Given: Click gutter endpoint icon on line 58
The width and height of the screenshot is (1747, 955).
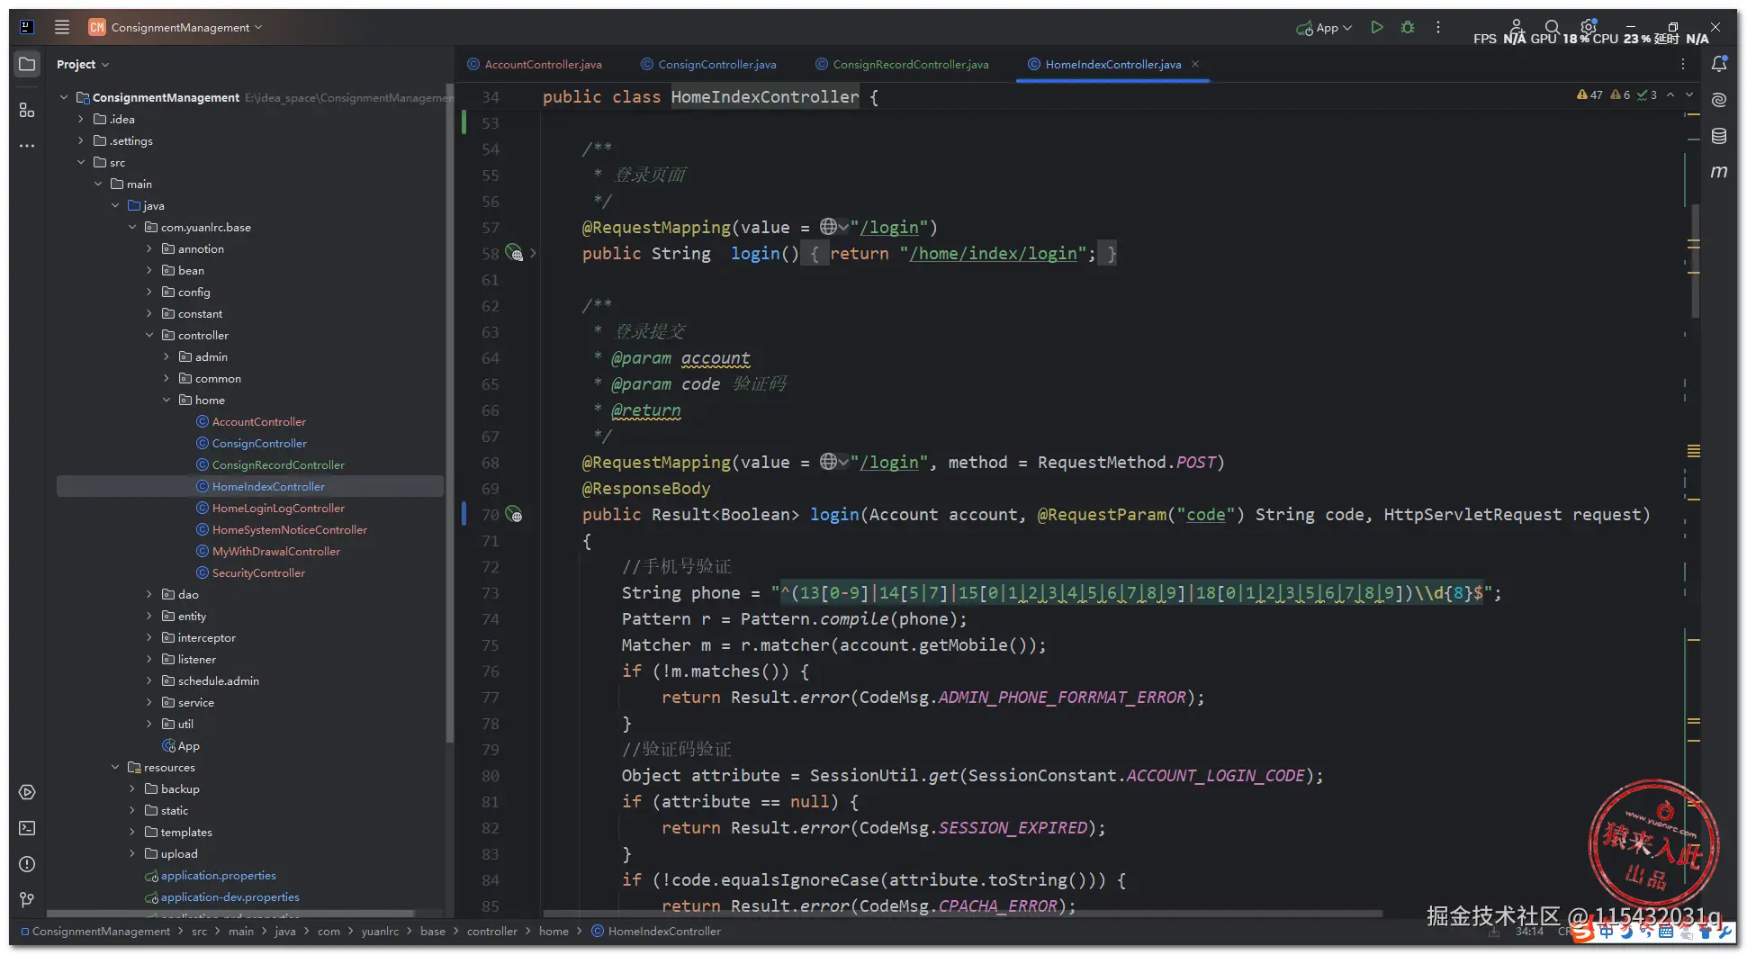Looking at the screenshot, I should click(x=514, y=254).
